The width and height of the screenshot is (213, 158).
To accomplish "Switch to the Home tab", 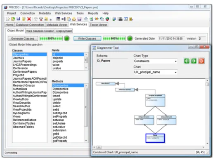I will coord(9,25).
